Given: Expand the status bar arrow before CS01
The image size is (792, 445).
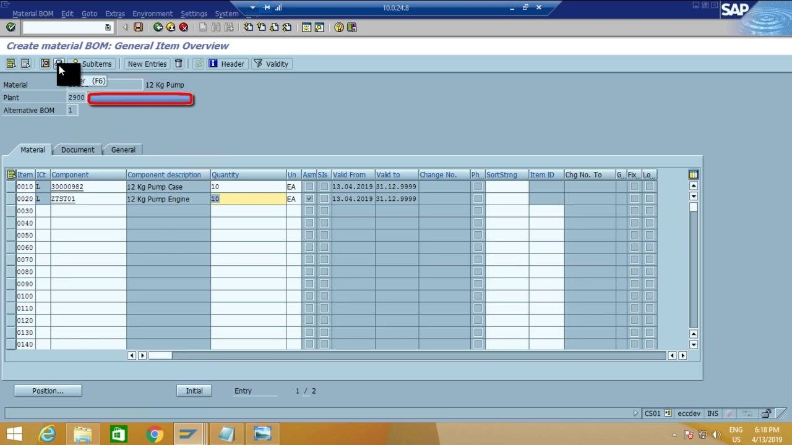Looking at the screenshot, I should 635,413.
